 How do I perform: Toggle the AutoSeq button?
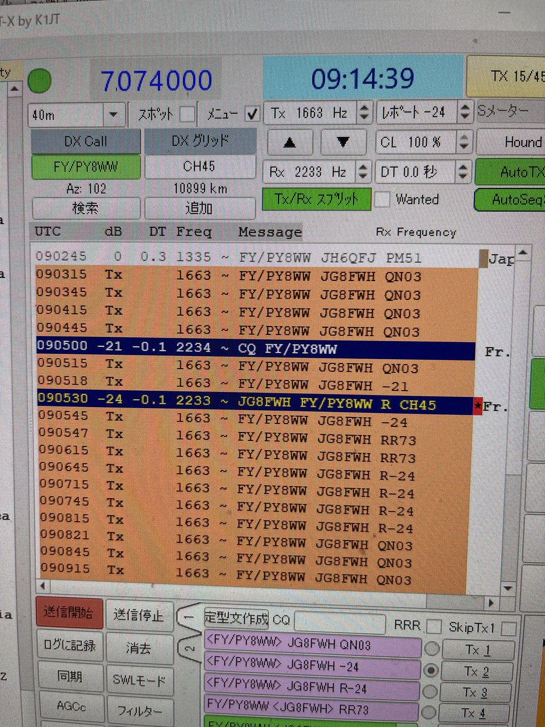510,199
